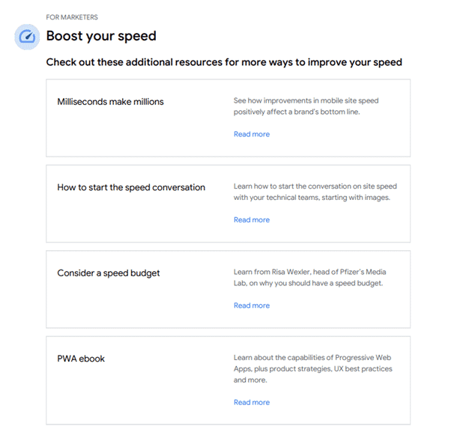Image resolution: width=451 pixels, height=444 pixels.
Task: Click the mobile site speed description text
Action: click(x=306, y=106)
